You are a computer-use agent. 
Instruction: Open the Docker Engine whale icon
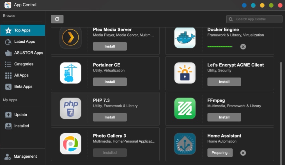click(x=185, y=38)
